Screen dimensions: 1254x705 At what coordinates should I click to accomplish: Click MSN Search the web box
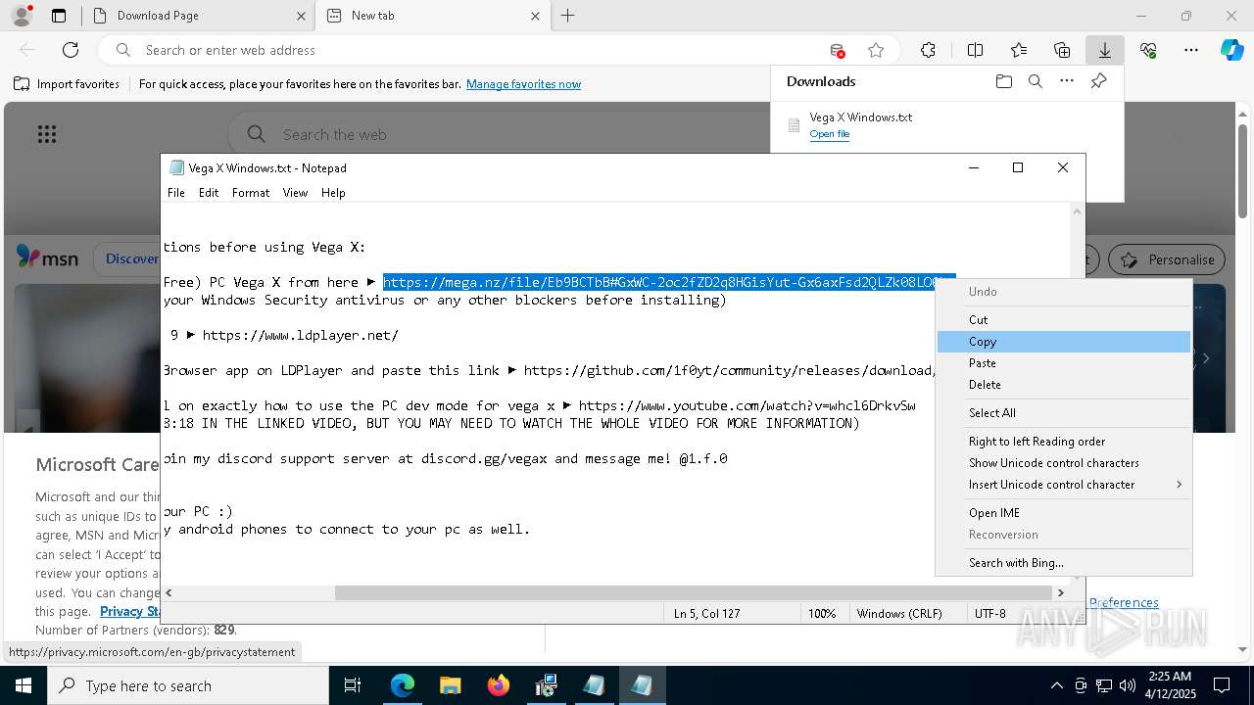(500, 134)
